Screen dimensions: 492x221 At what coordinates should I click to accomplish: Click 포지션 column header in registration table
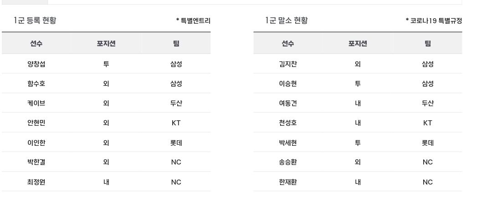[x=106, y=44]
